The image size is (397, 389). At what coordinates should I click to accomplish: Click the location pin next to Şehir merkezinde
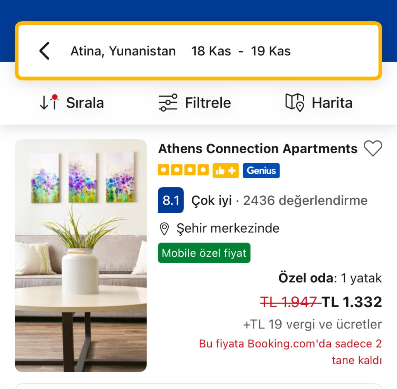click(x=164, y=229)
